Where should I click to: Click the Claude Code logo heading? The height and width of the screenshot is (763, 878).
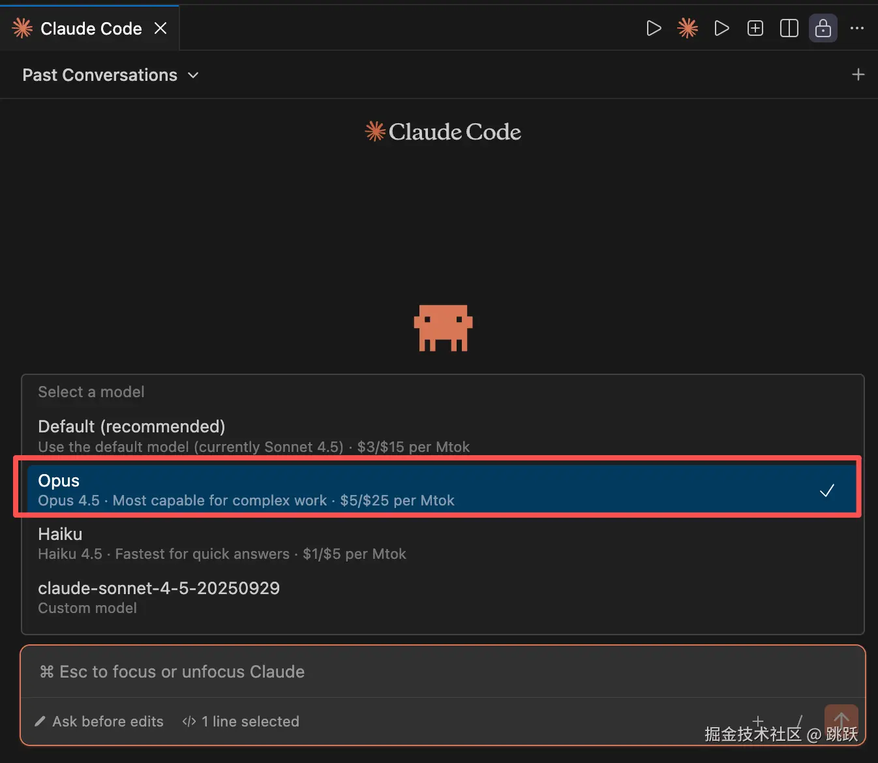pyautogui.click(x=443, y=132)
